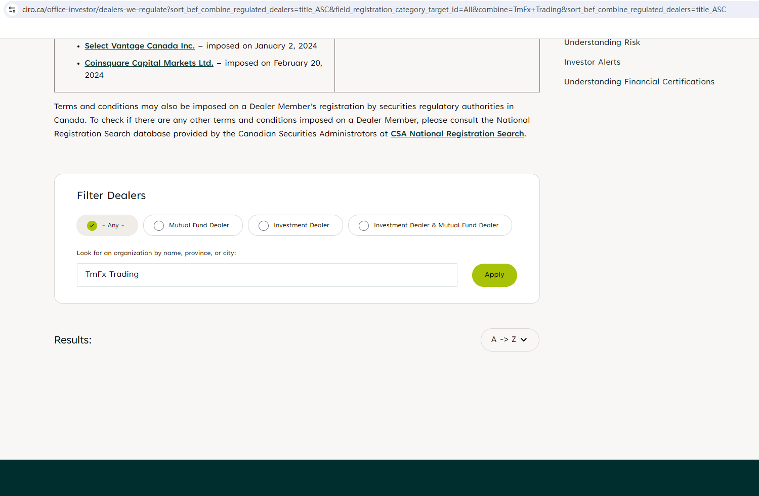The width and height of the screenshot is (759, 496).
Task: Open Select Vantage Canada Inc. link
Action: (140, 46)
